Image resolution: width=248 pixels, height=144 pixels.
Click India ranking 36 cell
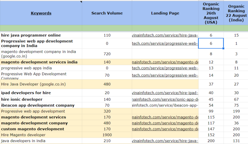tap(236, 123)
